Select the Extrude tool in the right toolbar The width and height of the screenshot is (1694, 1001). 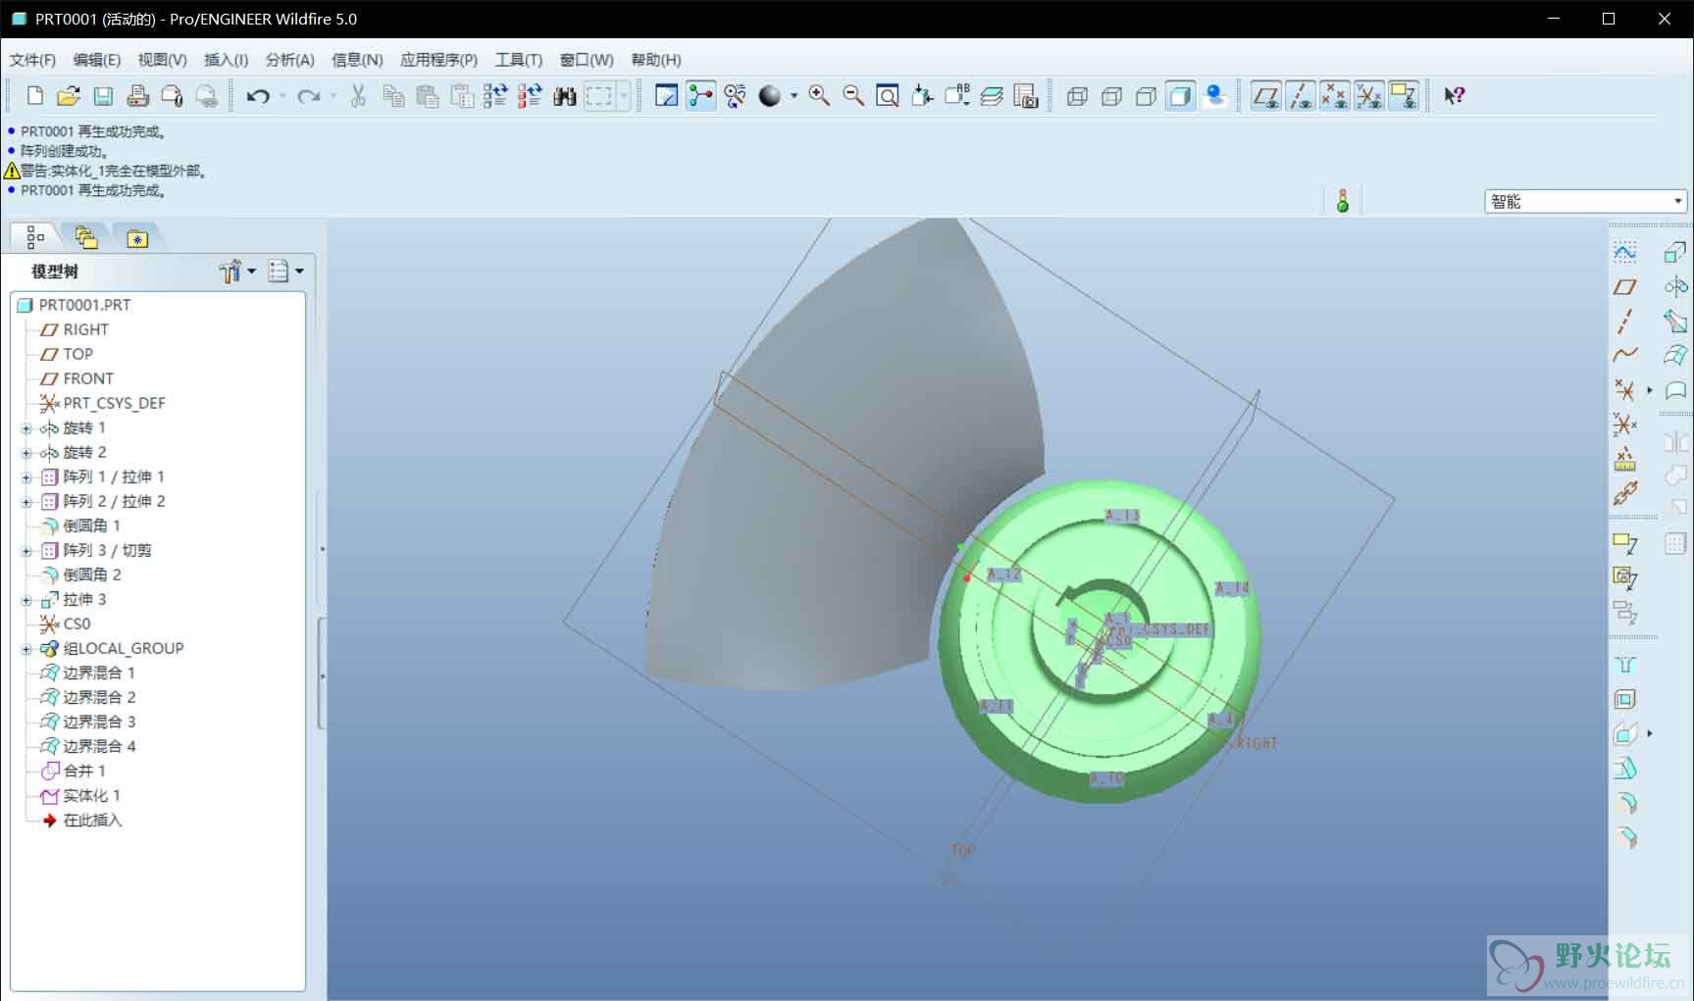pos(1675,253)
